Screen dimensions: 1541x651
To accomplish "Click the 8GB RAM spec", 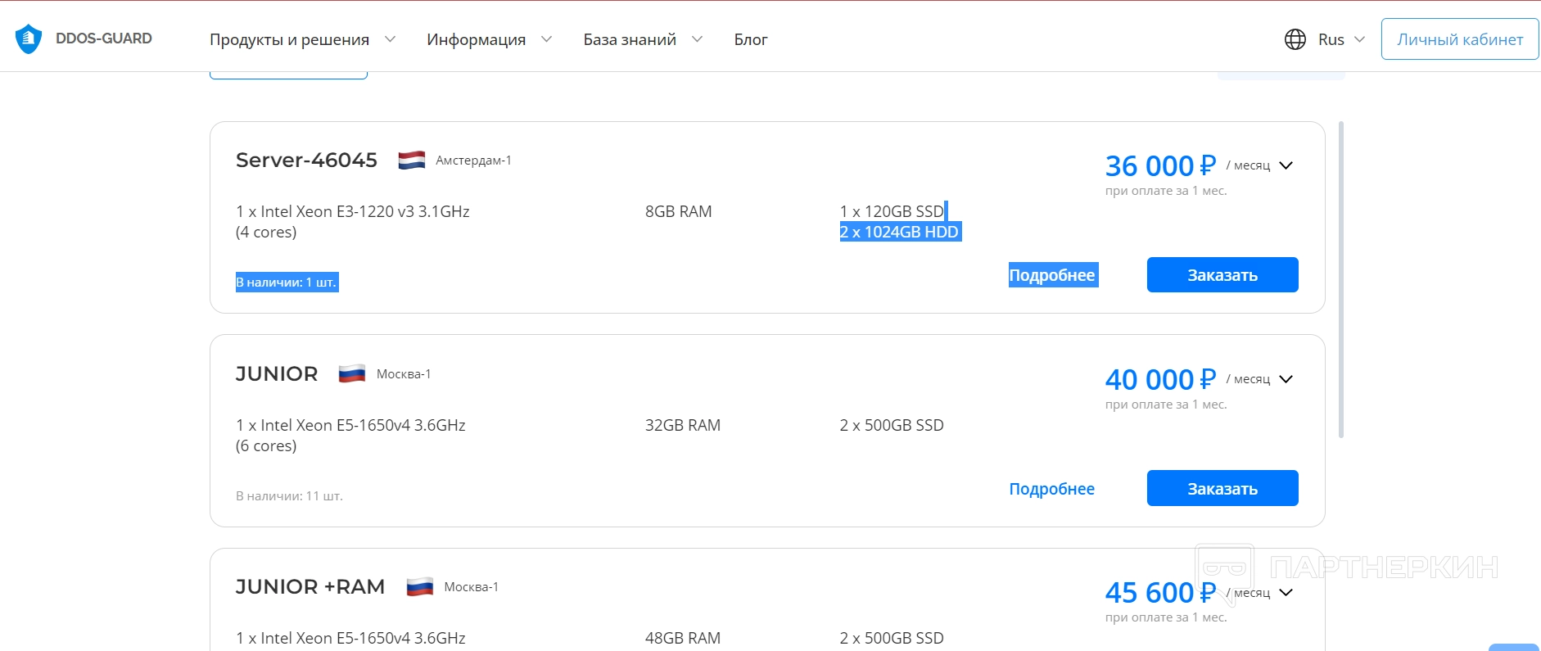I will 679,211.
